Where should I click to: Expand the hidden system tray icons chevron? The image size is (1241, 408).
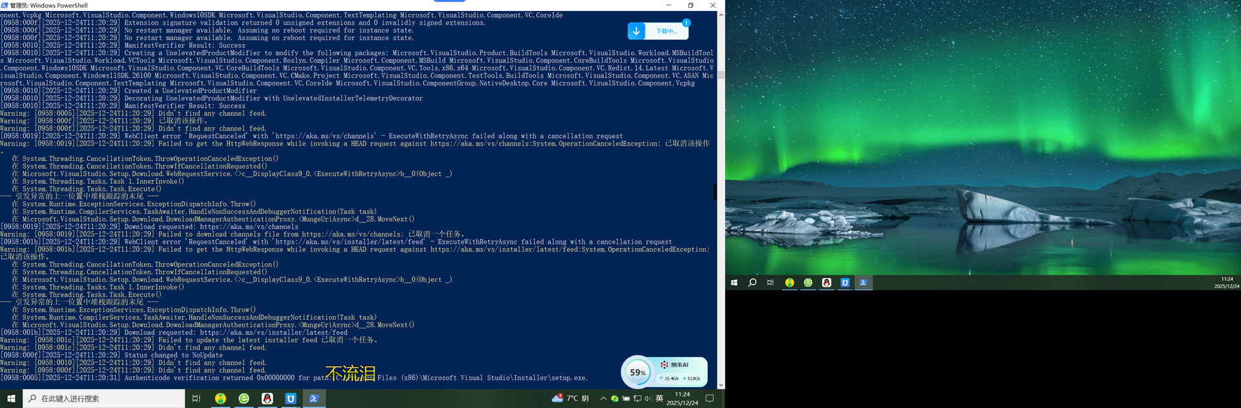coord(603,399)
